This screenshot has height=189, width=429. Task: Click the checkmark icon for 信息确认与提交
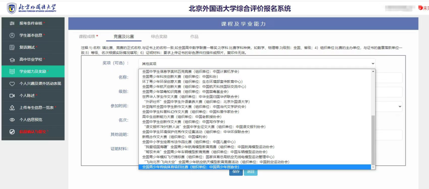[x=12, y=132]
